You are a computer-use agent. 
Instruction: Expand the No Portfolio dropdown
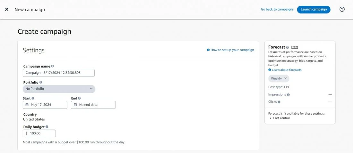pos(59,89)
